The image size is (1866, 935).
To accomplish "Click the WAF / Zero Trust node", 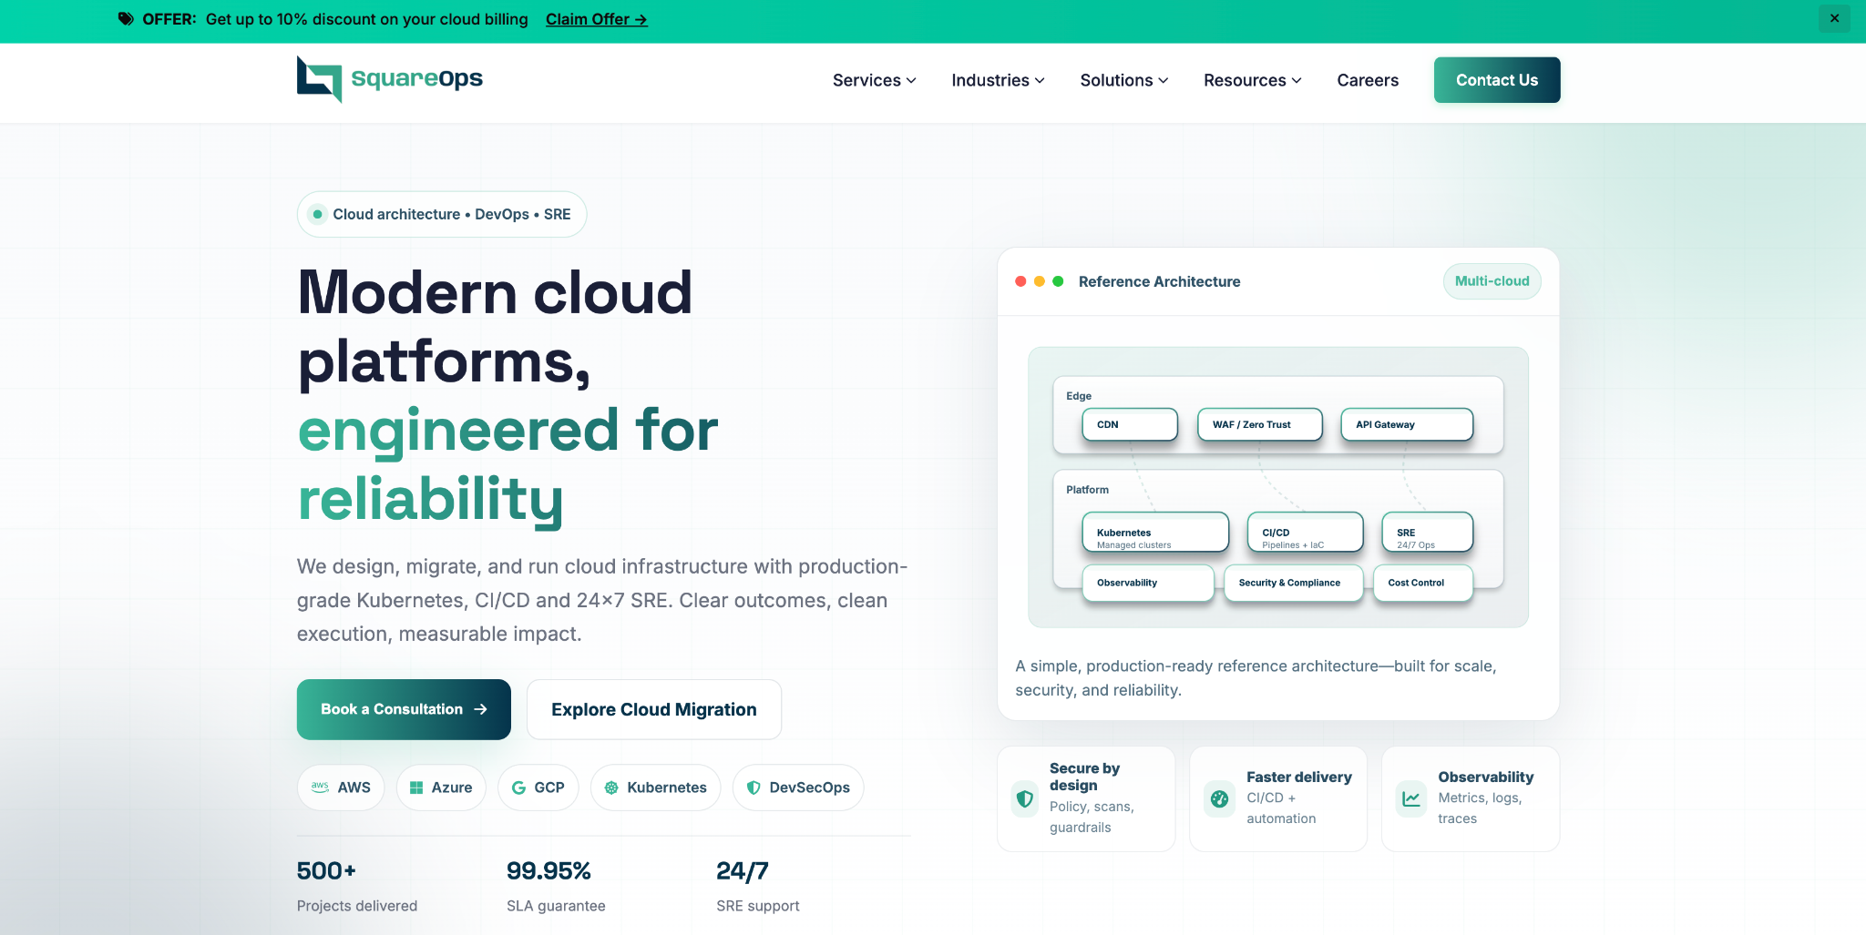I will point(1260,424).
